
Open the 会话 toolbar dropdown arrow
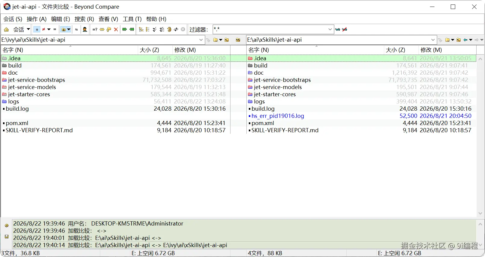(x=28, y=29)
